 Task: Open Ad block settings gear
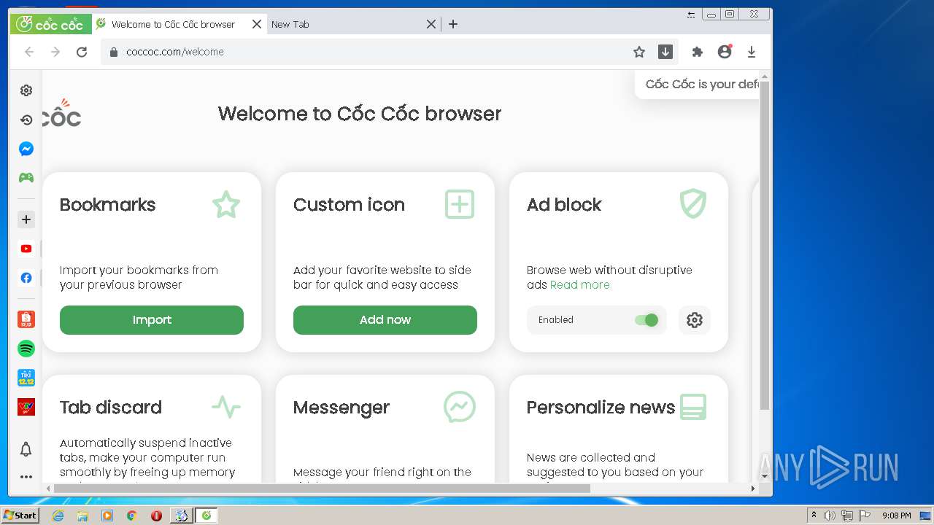[x=695, y=320]
